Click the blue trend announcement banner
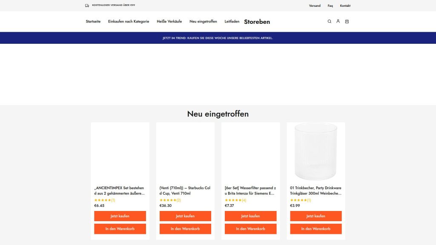The width and height of the screenshot is (436, 245). point(218,38)
